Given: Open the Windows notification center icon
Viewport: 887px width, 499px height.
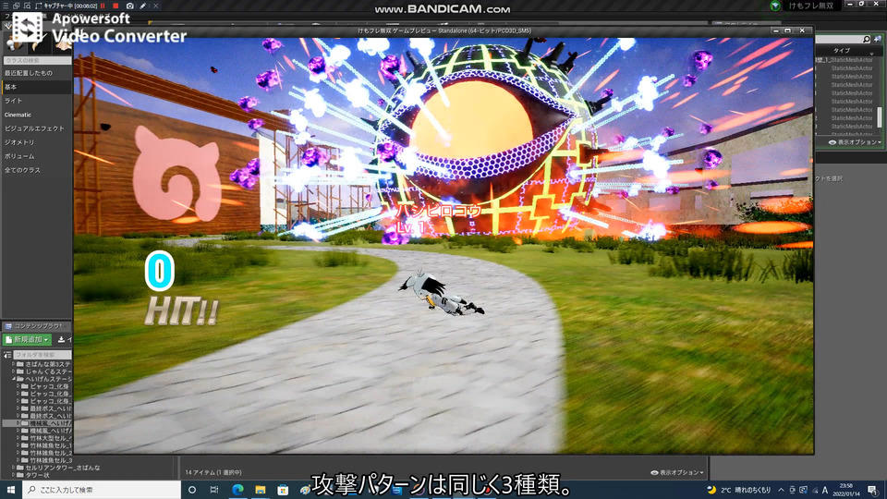Looking at the screenshot, I should click(x=873, y=490).
